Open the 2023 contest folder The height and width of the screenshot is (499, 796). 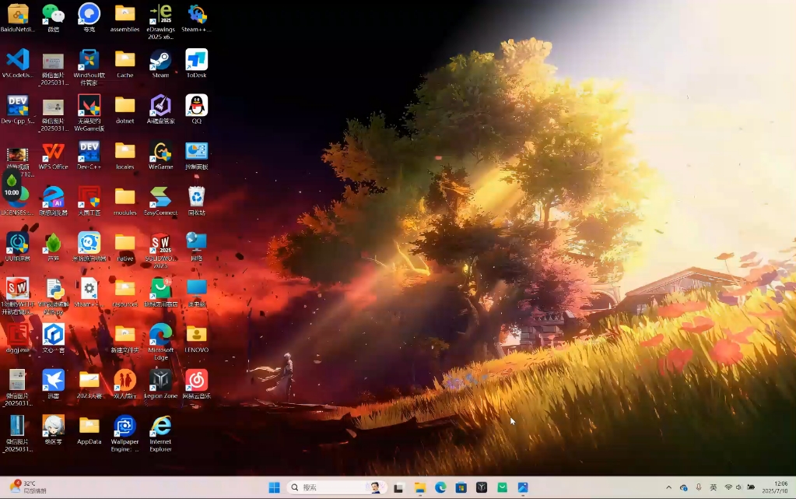click(89, 380)
